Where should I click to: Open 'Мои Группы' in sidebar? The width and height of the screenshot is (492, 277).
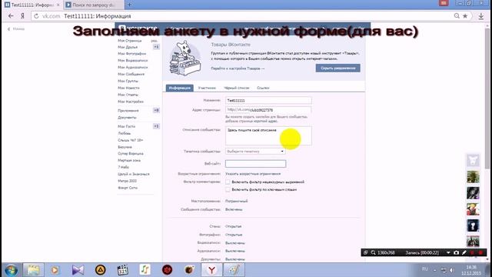(128, 81)
